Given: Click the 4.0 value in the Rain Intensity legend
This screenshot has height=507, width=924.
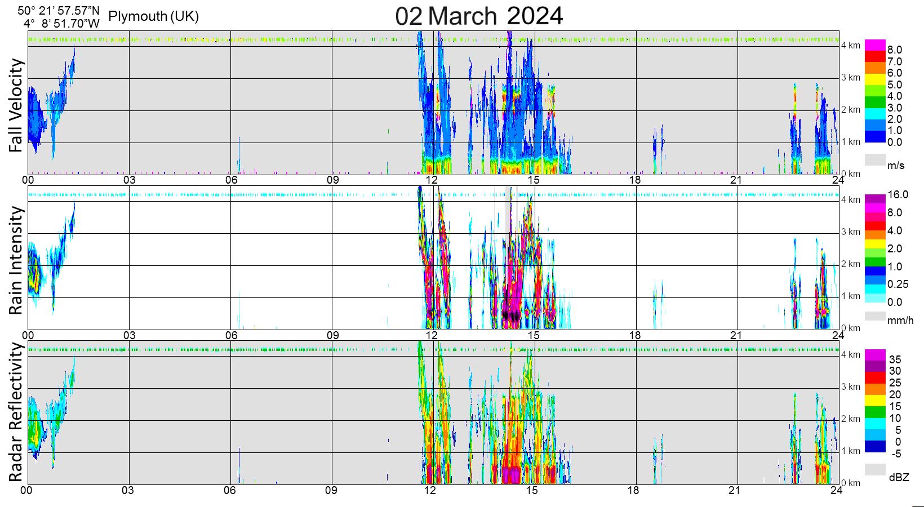Looking at the screenshot, I should [895, 230].
